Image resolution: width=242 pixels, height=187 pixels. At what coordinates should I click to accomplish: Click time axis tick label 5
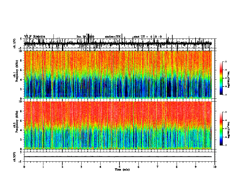click(119, 167)
